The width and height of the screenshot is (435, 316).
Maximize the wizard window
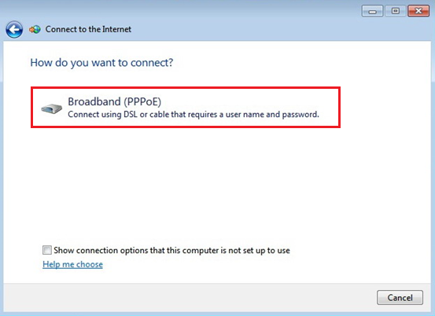(396, 11)
